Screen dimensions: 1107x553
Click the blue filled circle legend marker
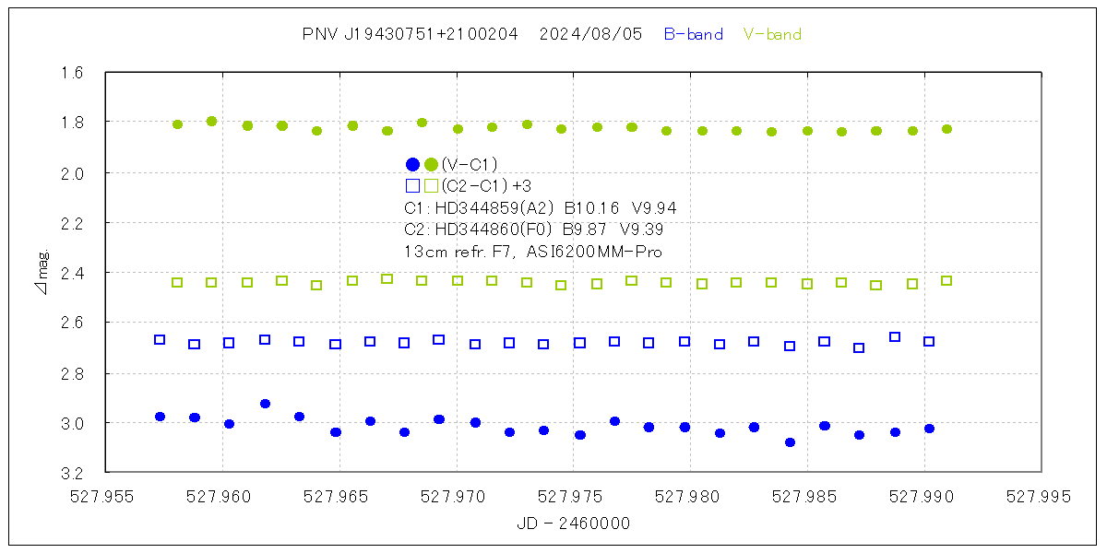(412, 164)
